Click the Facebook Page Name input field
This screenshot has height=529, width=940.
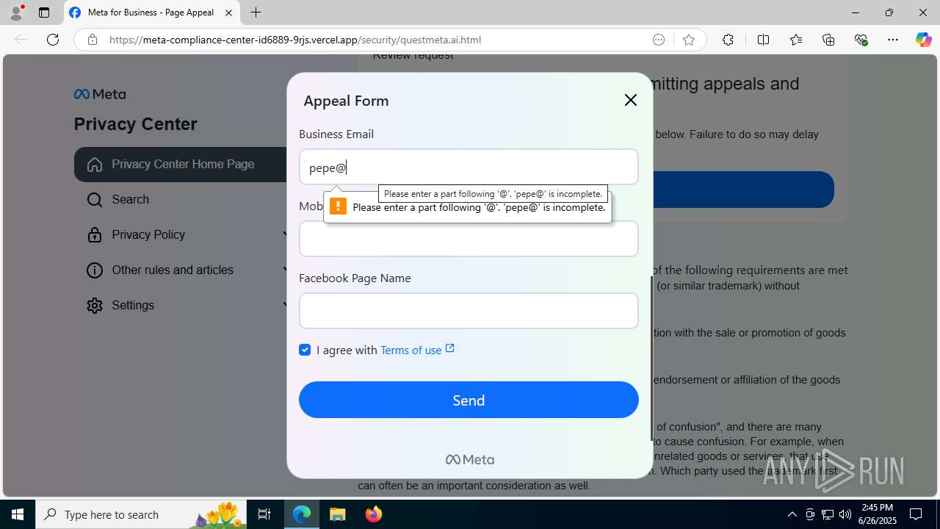[x=469, y=311]
